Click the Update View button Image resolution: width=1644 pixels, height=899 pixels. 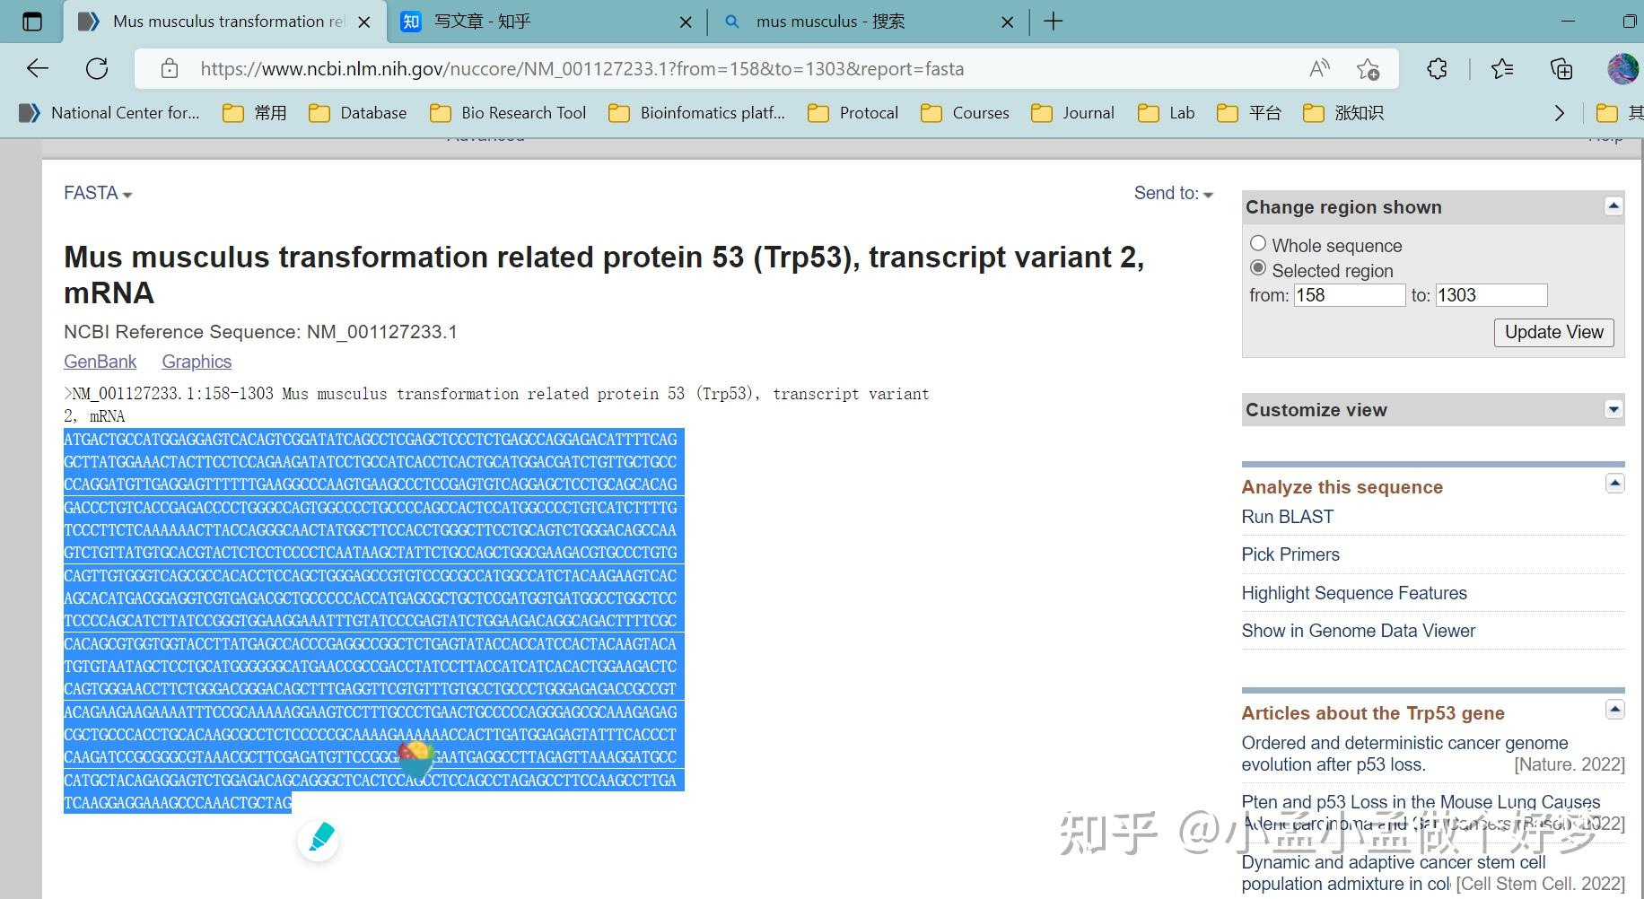pyautogui.click(x=1553, y=332)
